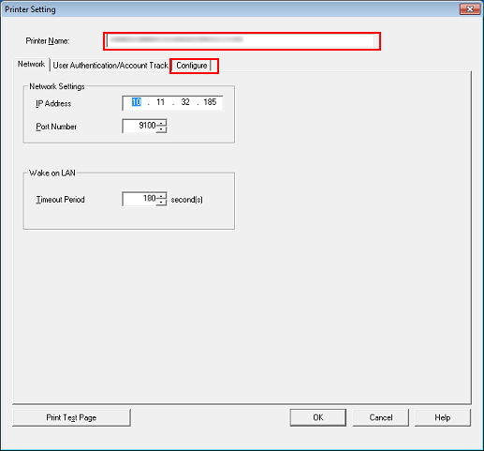The image size is (484, 451).
Task: Close the Printer Setting dialog
Action: (x=470, y=9)
